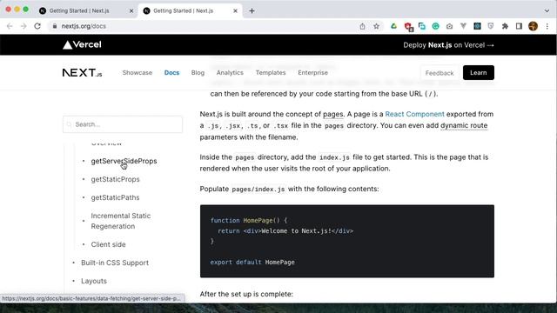Viewport: 557px width, 313px height.
Task: Click the browser back arrow
Action: pyautogui.click(x=10, y=26)
